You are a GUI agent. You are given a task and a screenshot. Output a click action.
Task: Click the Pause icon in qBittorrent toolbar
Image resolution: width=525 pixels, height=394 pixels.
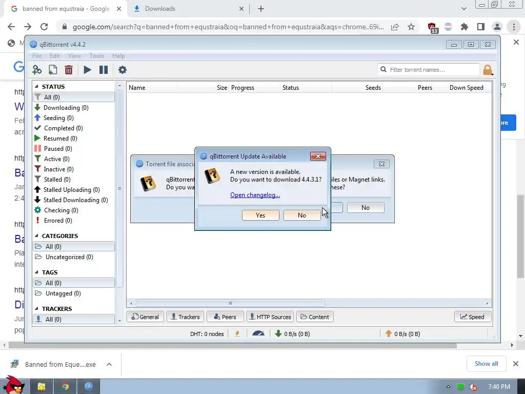click(x=104, y=70)
